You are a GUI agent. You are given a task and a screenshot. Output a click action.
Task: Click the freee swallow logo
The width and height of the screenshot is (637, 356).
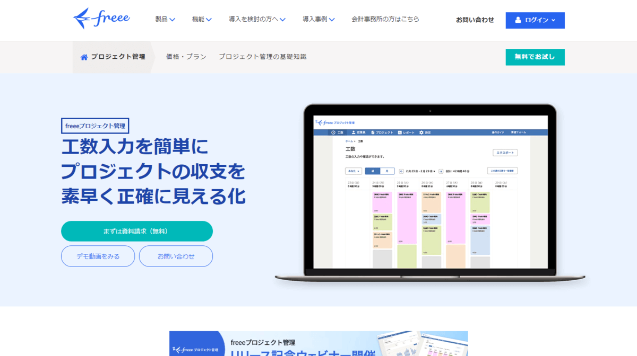pyautogui.click(x=101, y=19)
